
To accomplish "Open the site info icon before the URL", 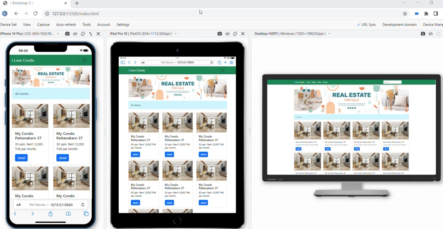I will (47, 14).
